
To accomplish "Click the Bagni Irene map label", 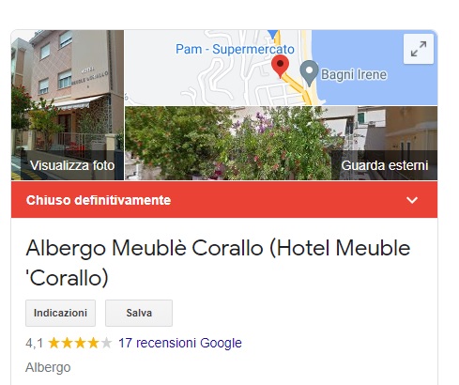I will pos(354,74).
